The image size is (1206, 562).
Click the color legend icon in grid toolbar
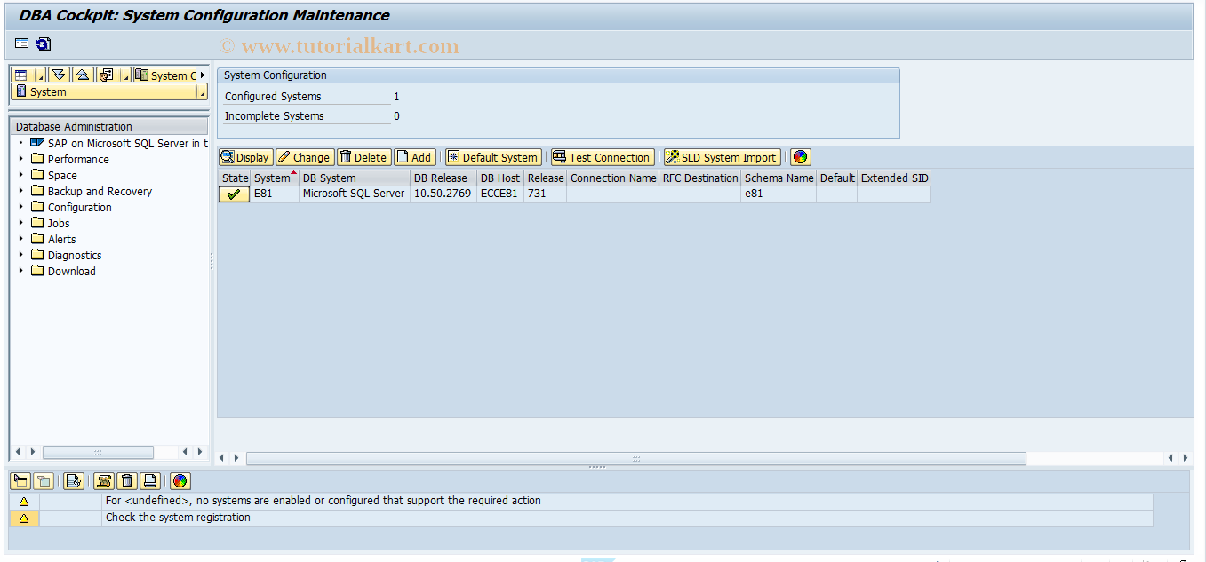[801, 157]
